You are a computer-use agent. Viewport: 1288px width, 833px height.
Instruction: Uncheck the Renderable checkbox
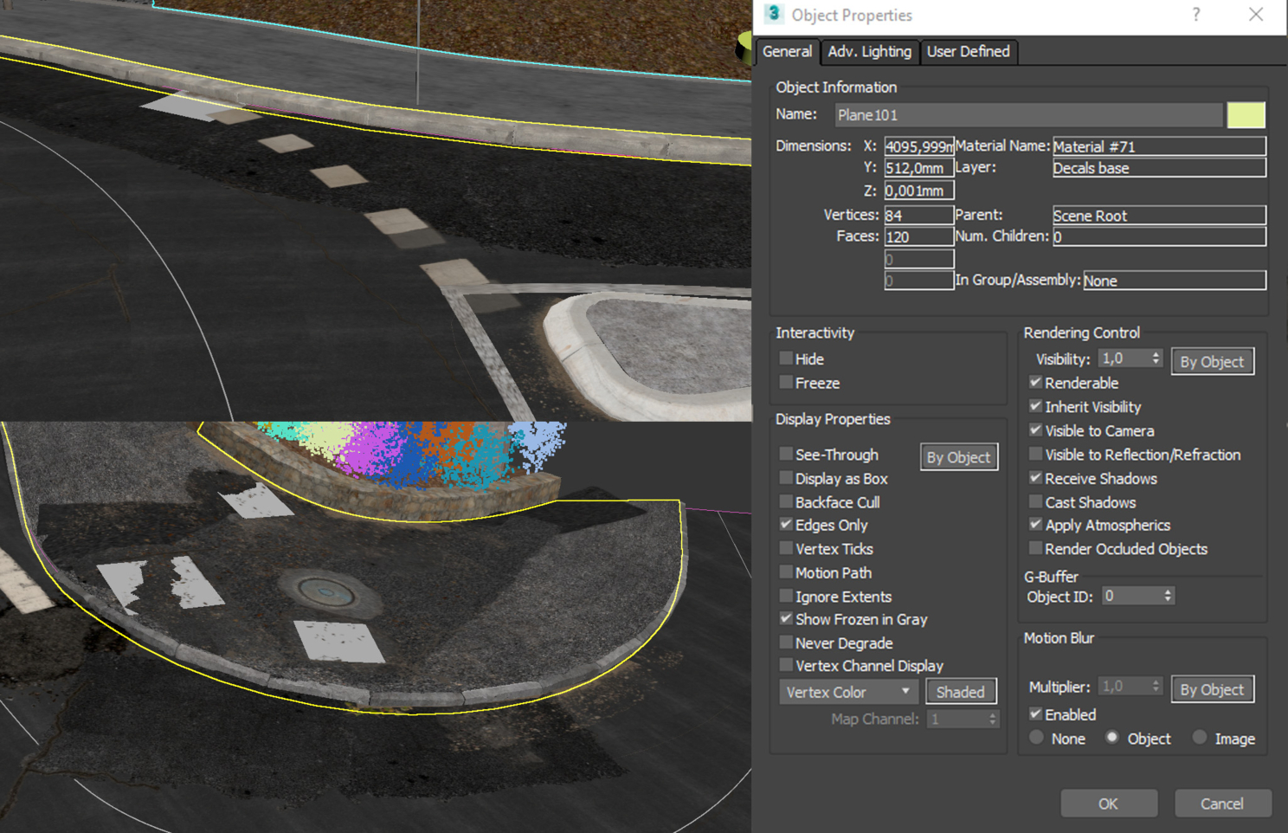(1035, 383)
